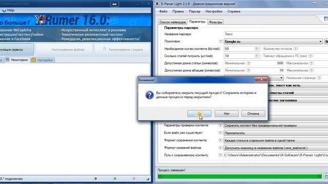
Task: Click the blue Help icon in the XRumer window
Action: [4, 10]
